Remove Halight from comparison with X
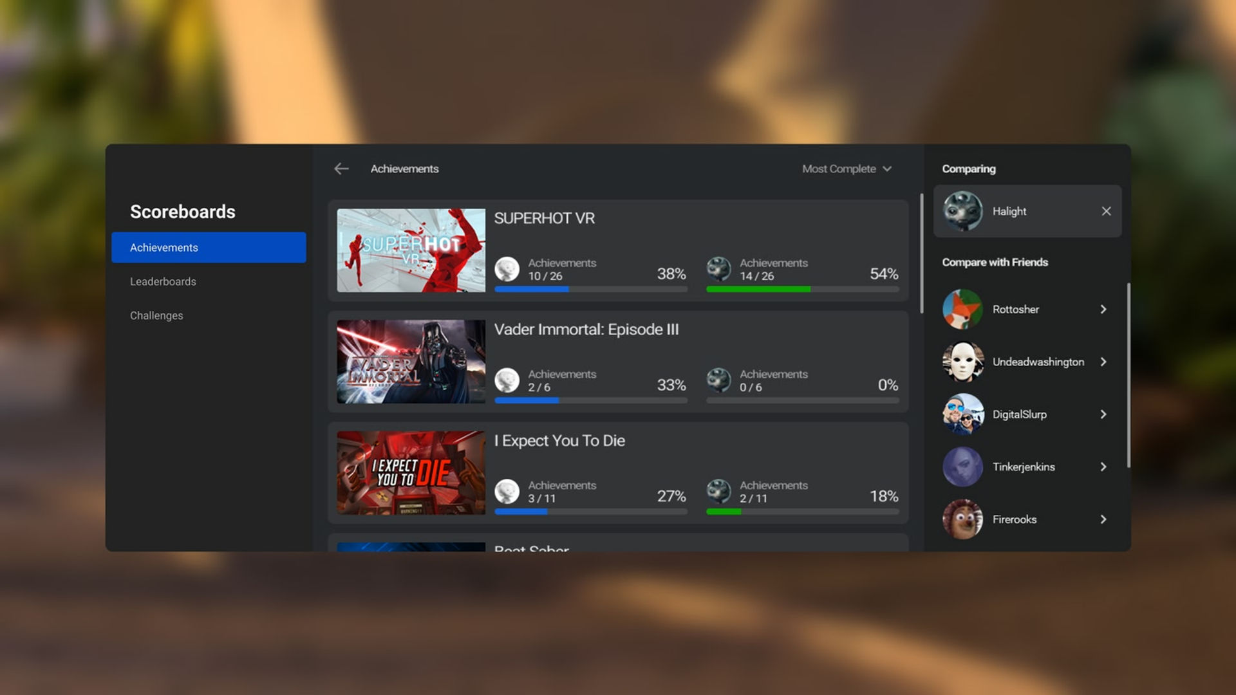Viewport: 1236px width, 695px height. [1106, 211]
